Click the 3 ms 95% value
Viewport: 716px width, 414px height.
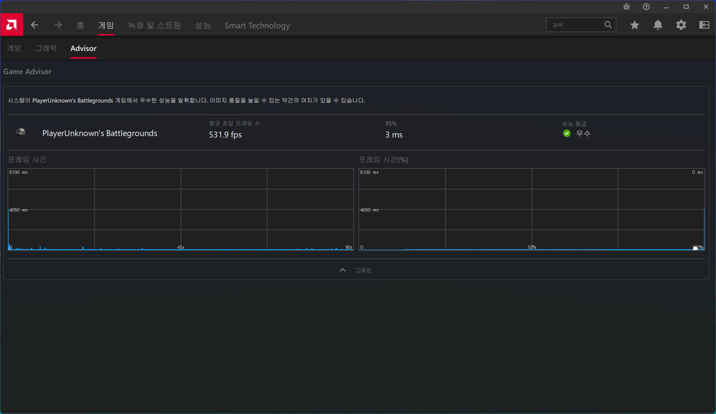(394, 135)
